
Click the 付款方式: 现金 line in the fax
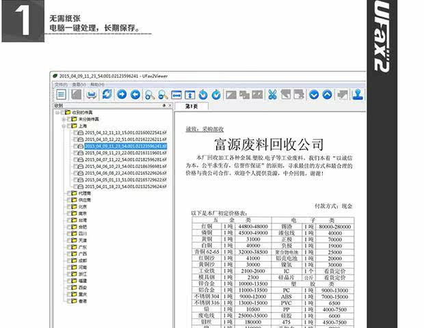(x=334, y=206)
